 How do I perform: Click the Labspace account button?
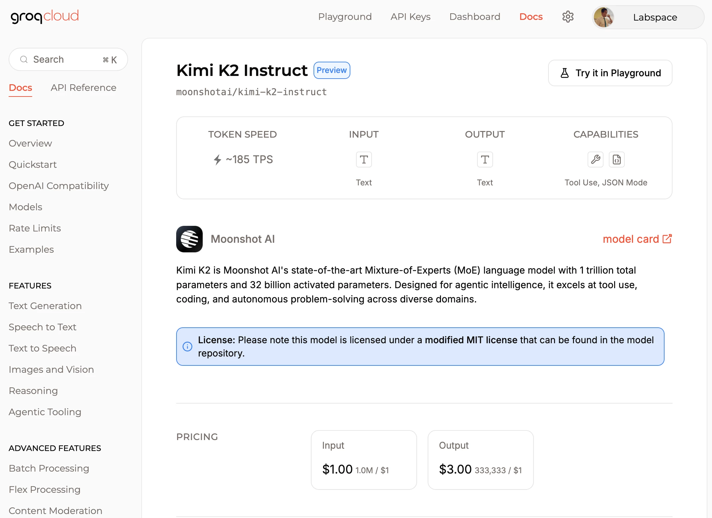click(648, 17)
